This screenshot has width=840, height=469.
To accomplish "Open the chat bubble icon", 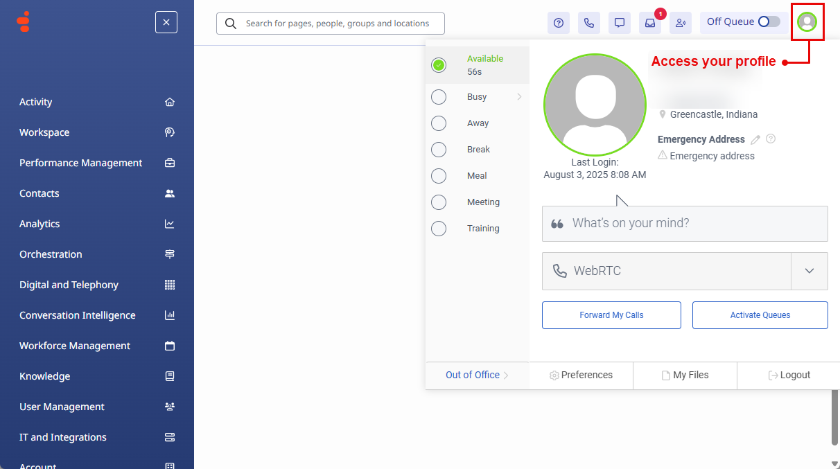I will [620, 23].
